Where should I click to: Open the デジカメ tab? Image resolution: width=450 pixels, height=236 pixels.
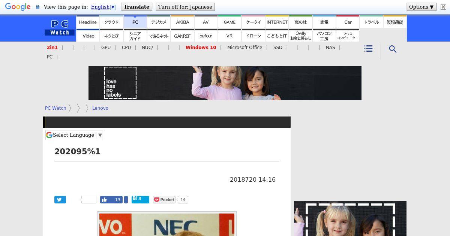[x=159, y=22]
